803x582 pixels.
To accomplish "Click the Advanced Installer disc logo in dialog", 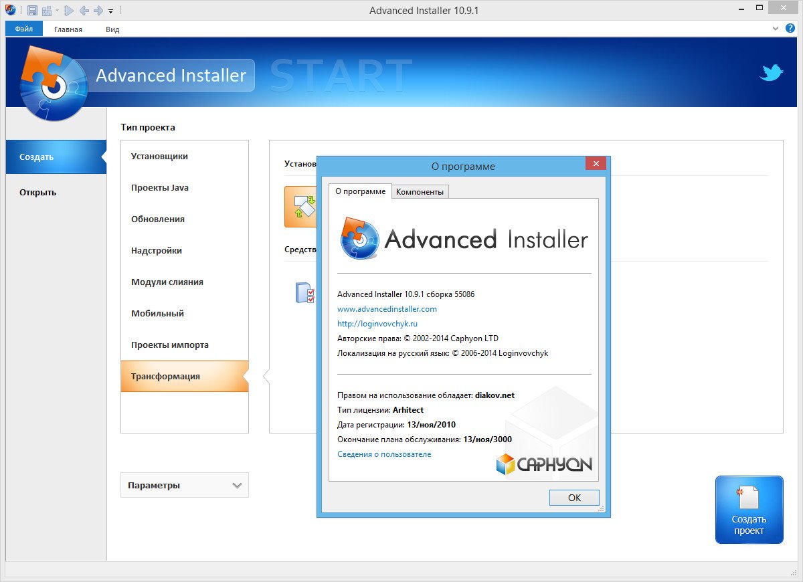I will pyautogui.click(x=359, y=238).
